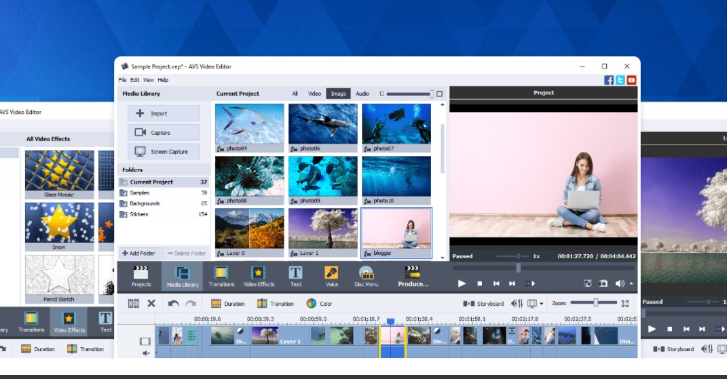The height and width of the screenshot is (379, 727).
Task: Select the blogger thumbnail
Action: [396, 233]
